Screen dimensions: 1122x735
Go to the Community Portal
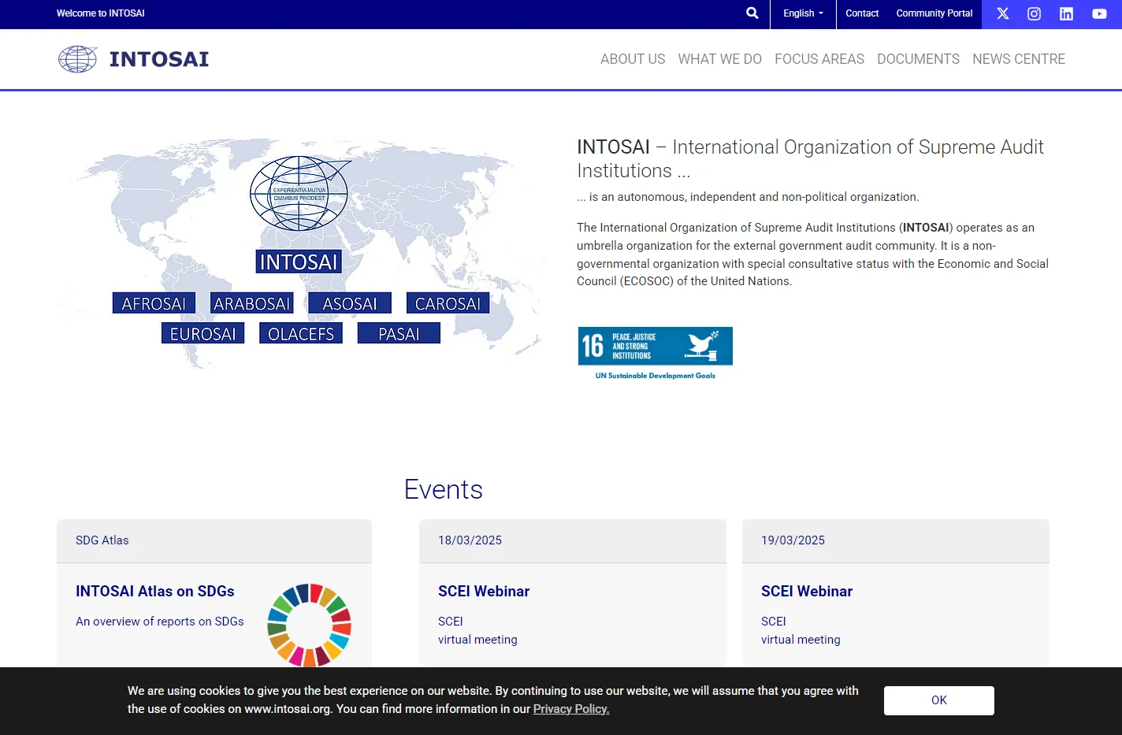pyautogui.click(x=934, y=13)
